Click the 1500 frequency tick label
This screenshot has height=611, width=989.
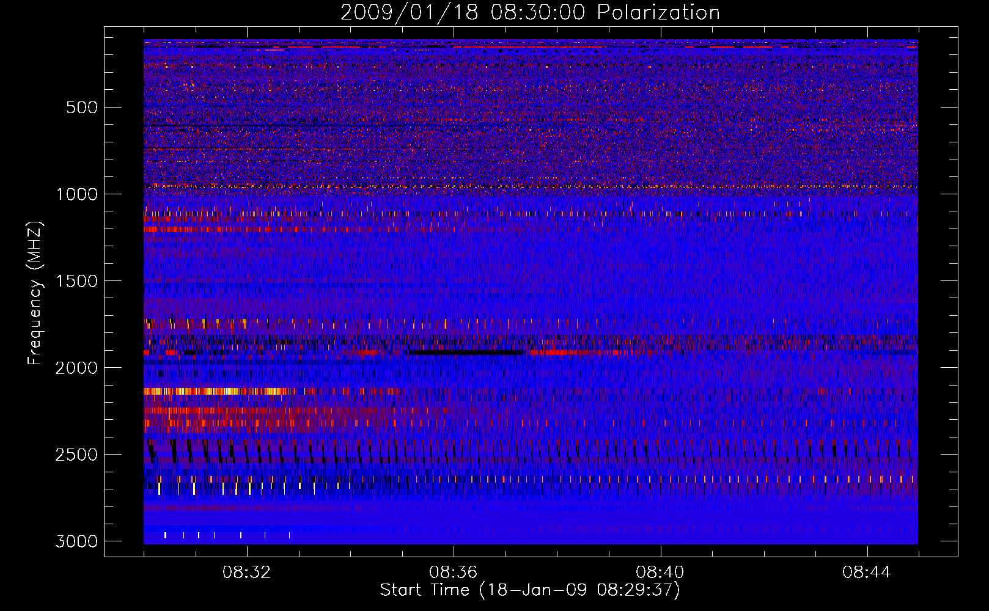[76, 281]
